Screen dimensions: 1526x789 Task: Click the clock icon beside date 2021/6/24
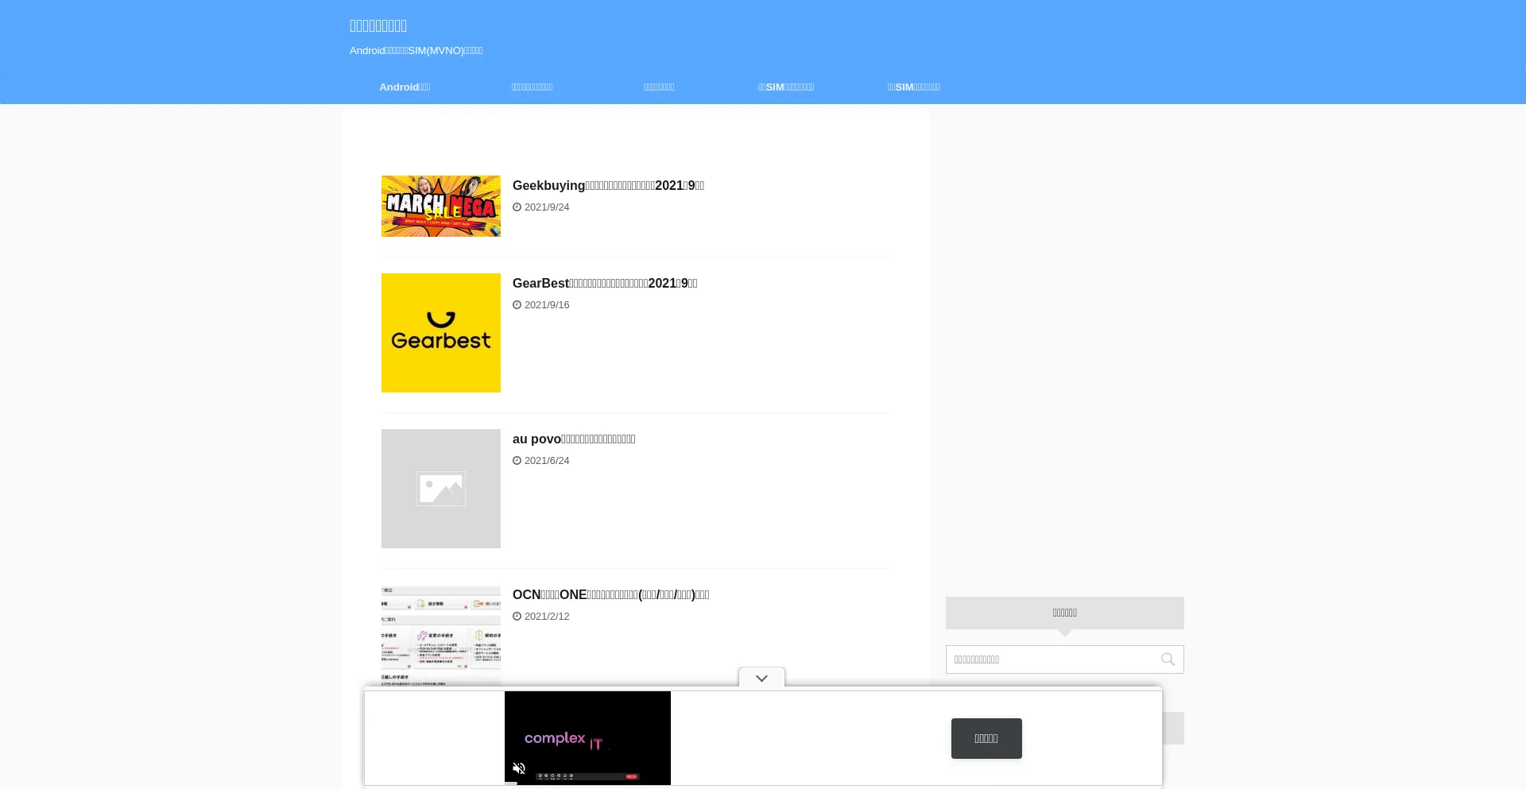tap(517, 460)
